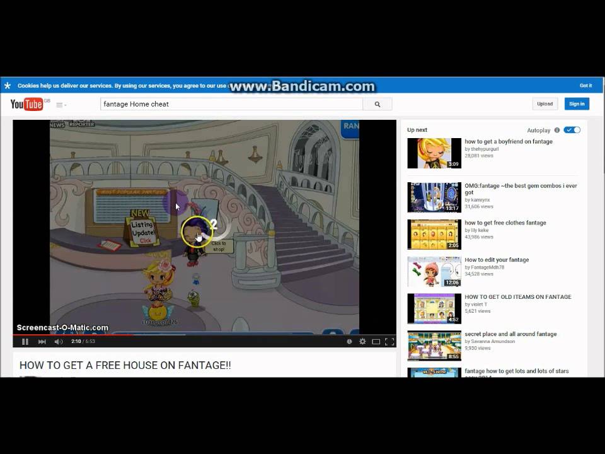Click the uploader name FantageMdh78

pos(487,267)
